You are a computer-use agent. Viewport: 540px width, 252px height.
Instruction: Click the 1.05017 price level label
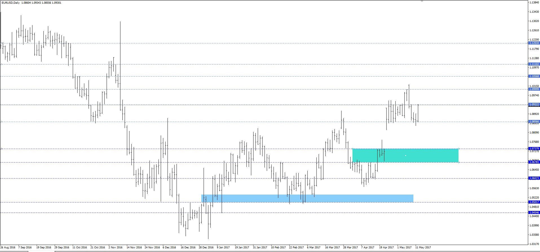pos(534,202)
